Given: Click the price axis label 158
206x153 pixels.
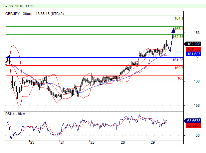Looking at the screenshot, I should tap(197, 105).
